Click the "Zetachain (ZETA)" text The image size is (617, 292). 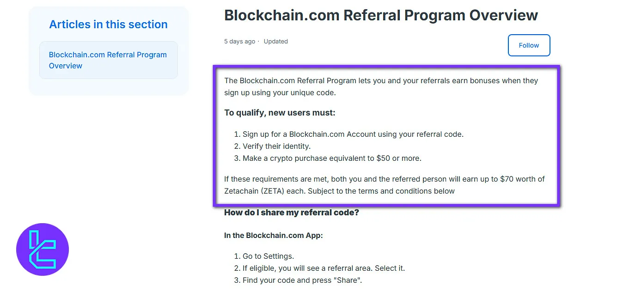pos(254,191)
